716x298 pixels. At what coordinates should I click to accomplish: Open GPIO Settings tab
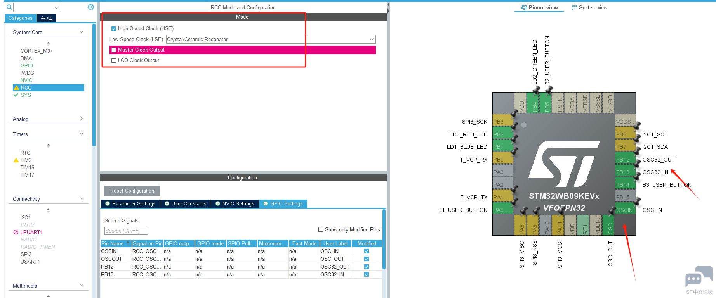tap(283, 204)
